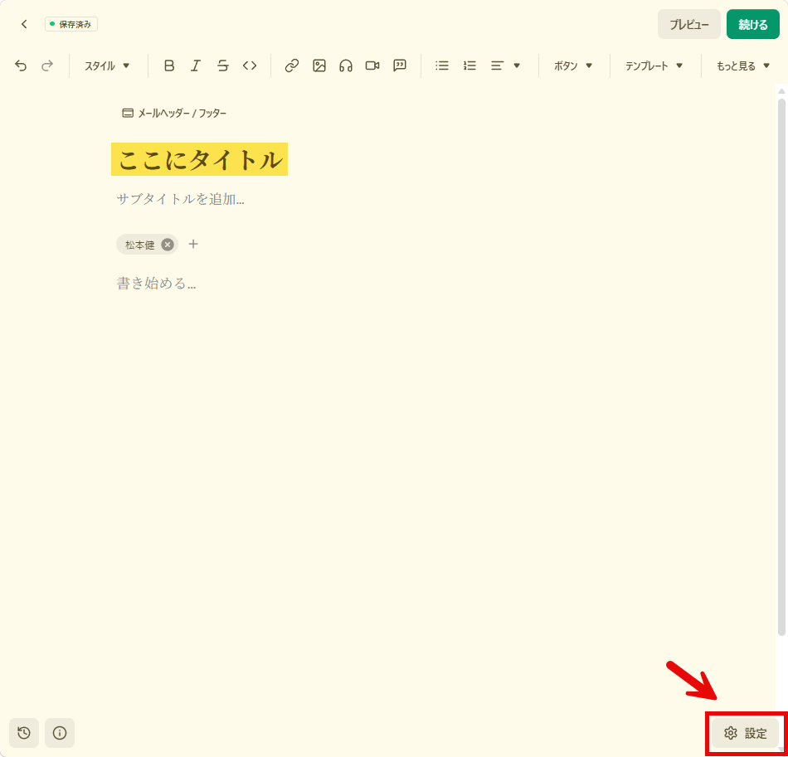Screen dimensions: 788x757
Task: Click the vertical scrollbar
Action: (781, 366)
